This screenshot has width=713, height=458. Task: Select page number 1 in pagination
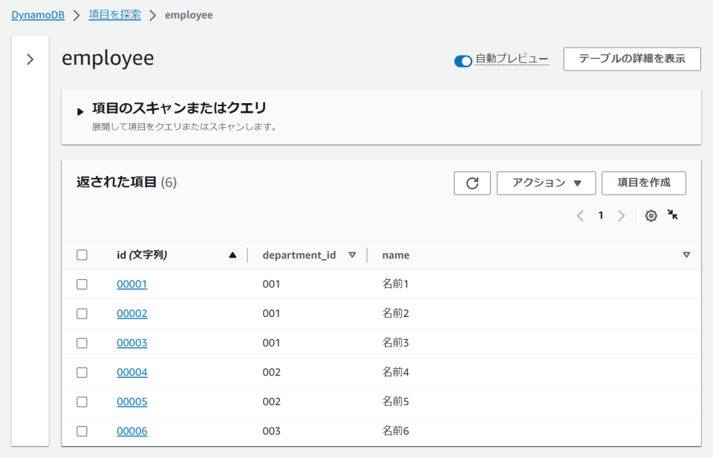coord(601,215)
